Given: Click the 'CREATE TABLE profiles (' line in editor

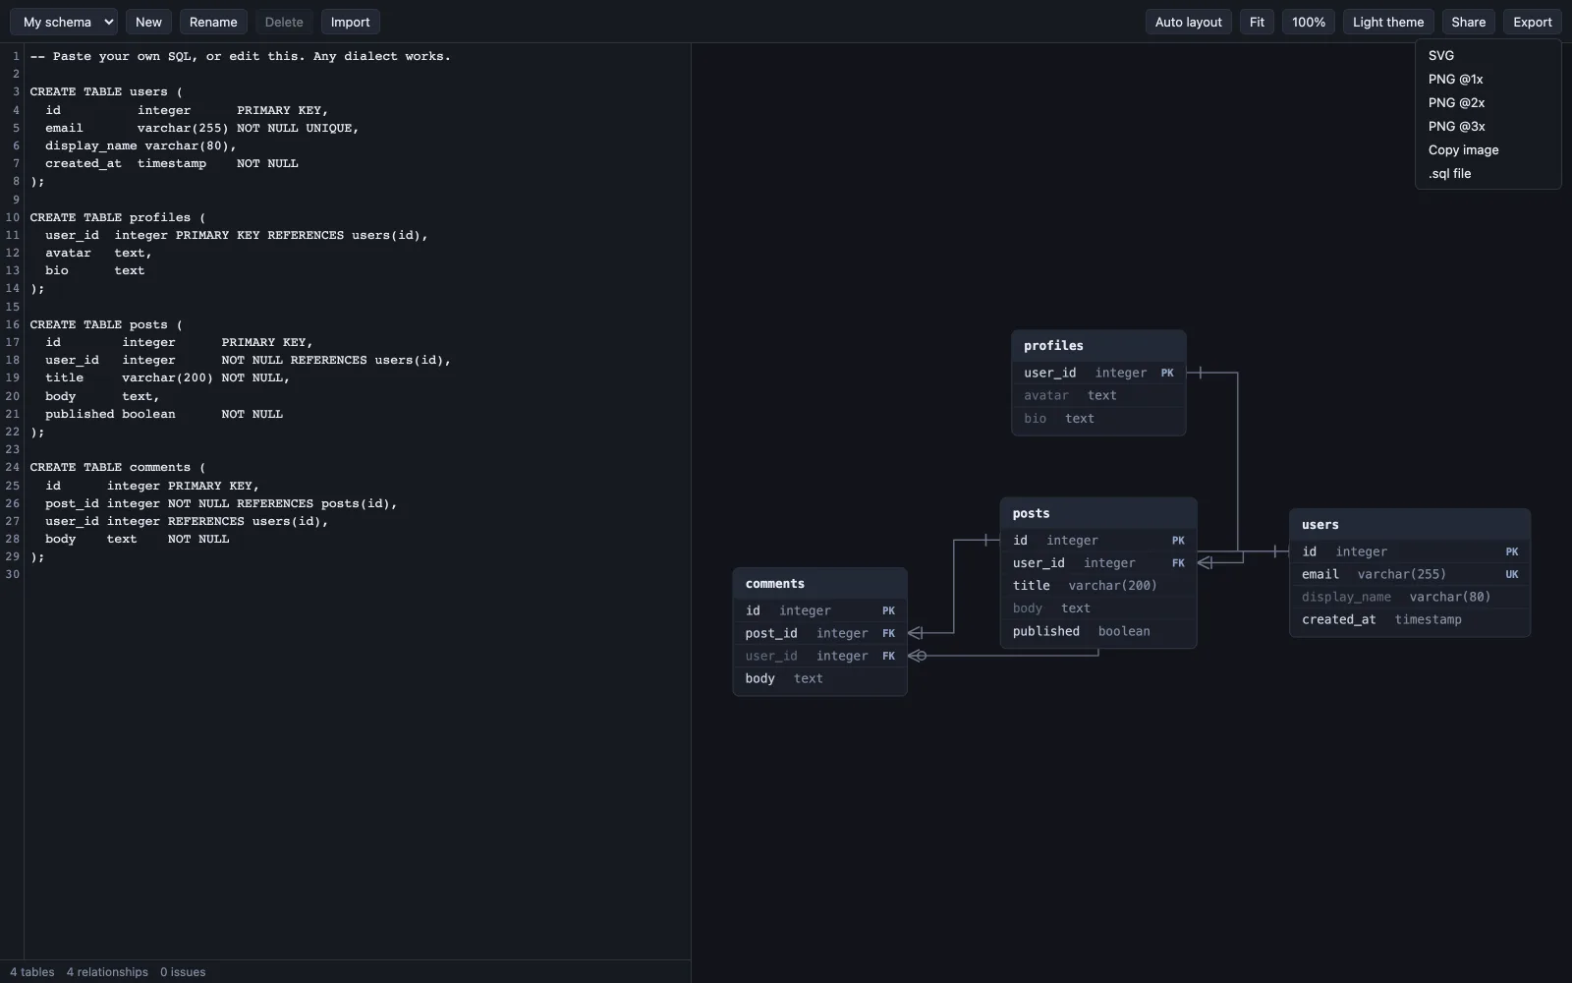Looking at the screenshot, I should 118,217.
